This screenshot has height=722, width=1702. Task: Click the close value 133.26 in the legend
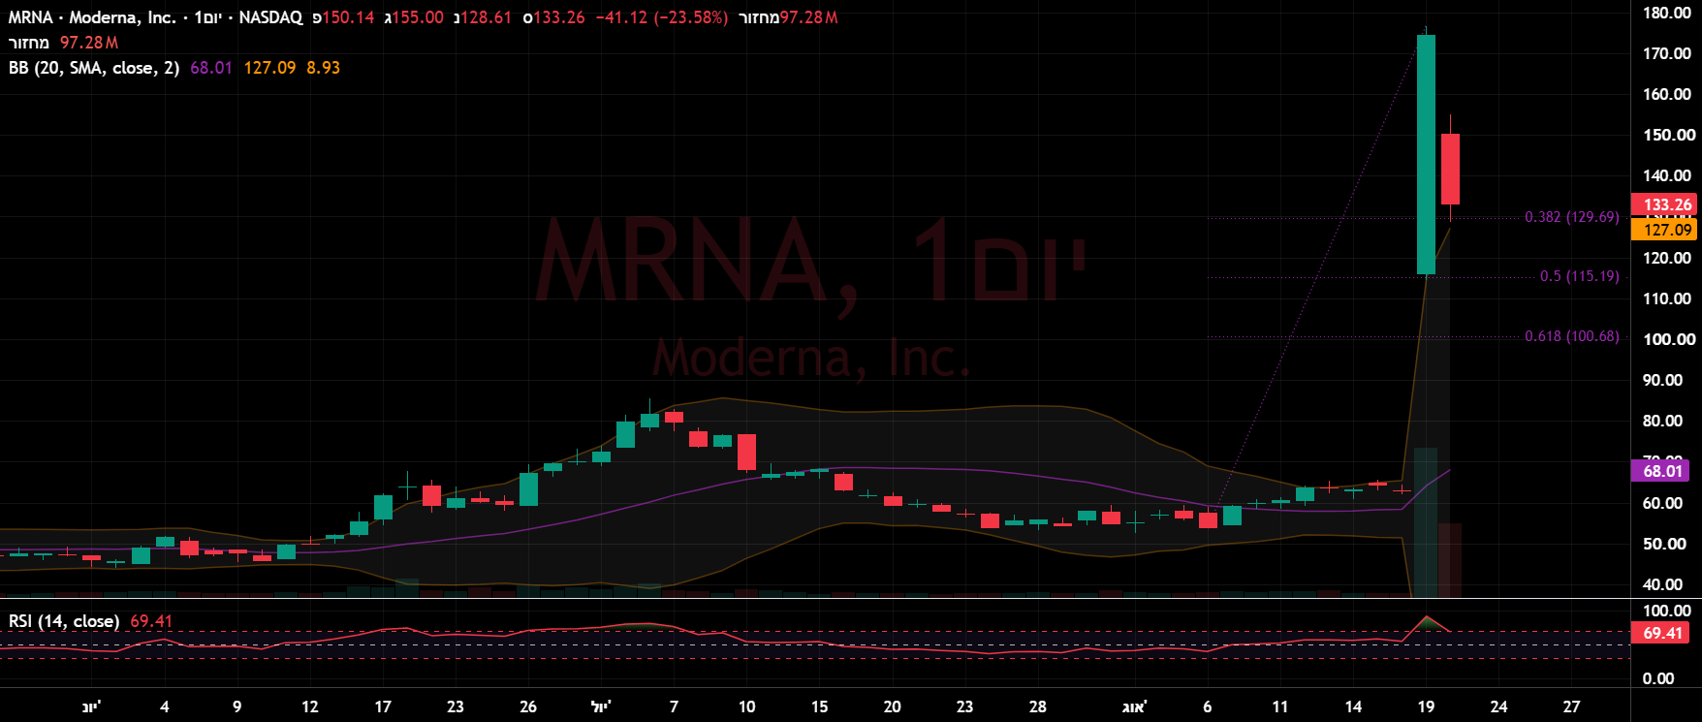point(559,17)
